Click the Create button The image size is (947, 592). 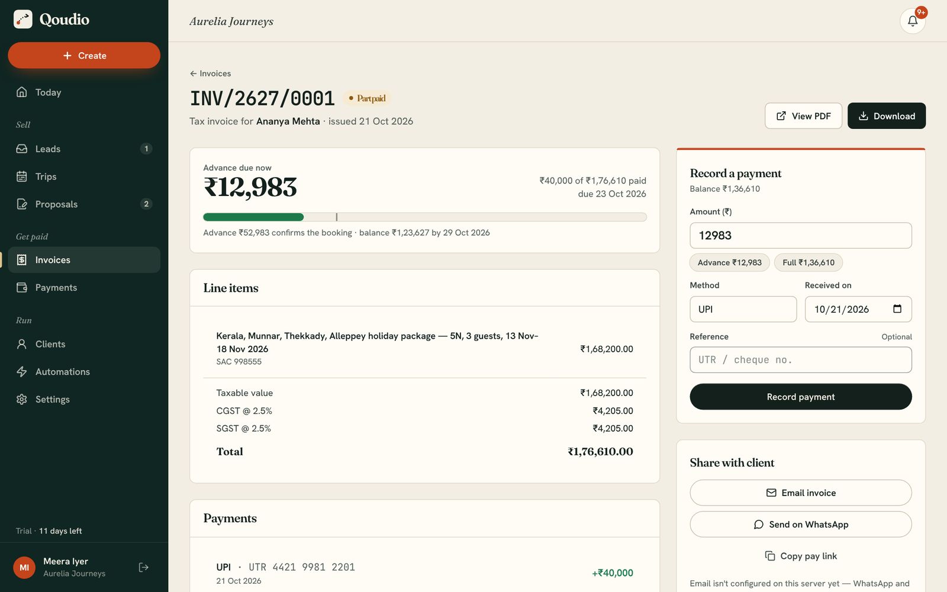tap(84, 55)
